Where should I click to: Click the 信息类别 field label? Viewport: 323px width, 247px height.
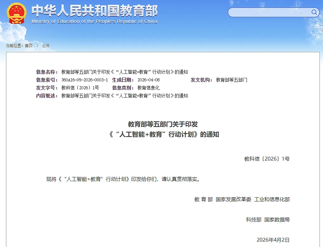123,88
